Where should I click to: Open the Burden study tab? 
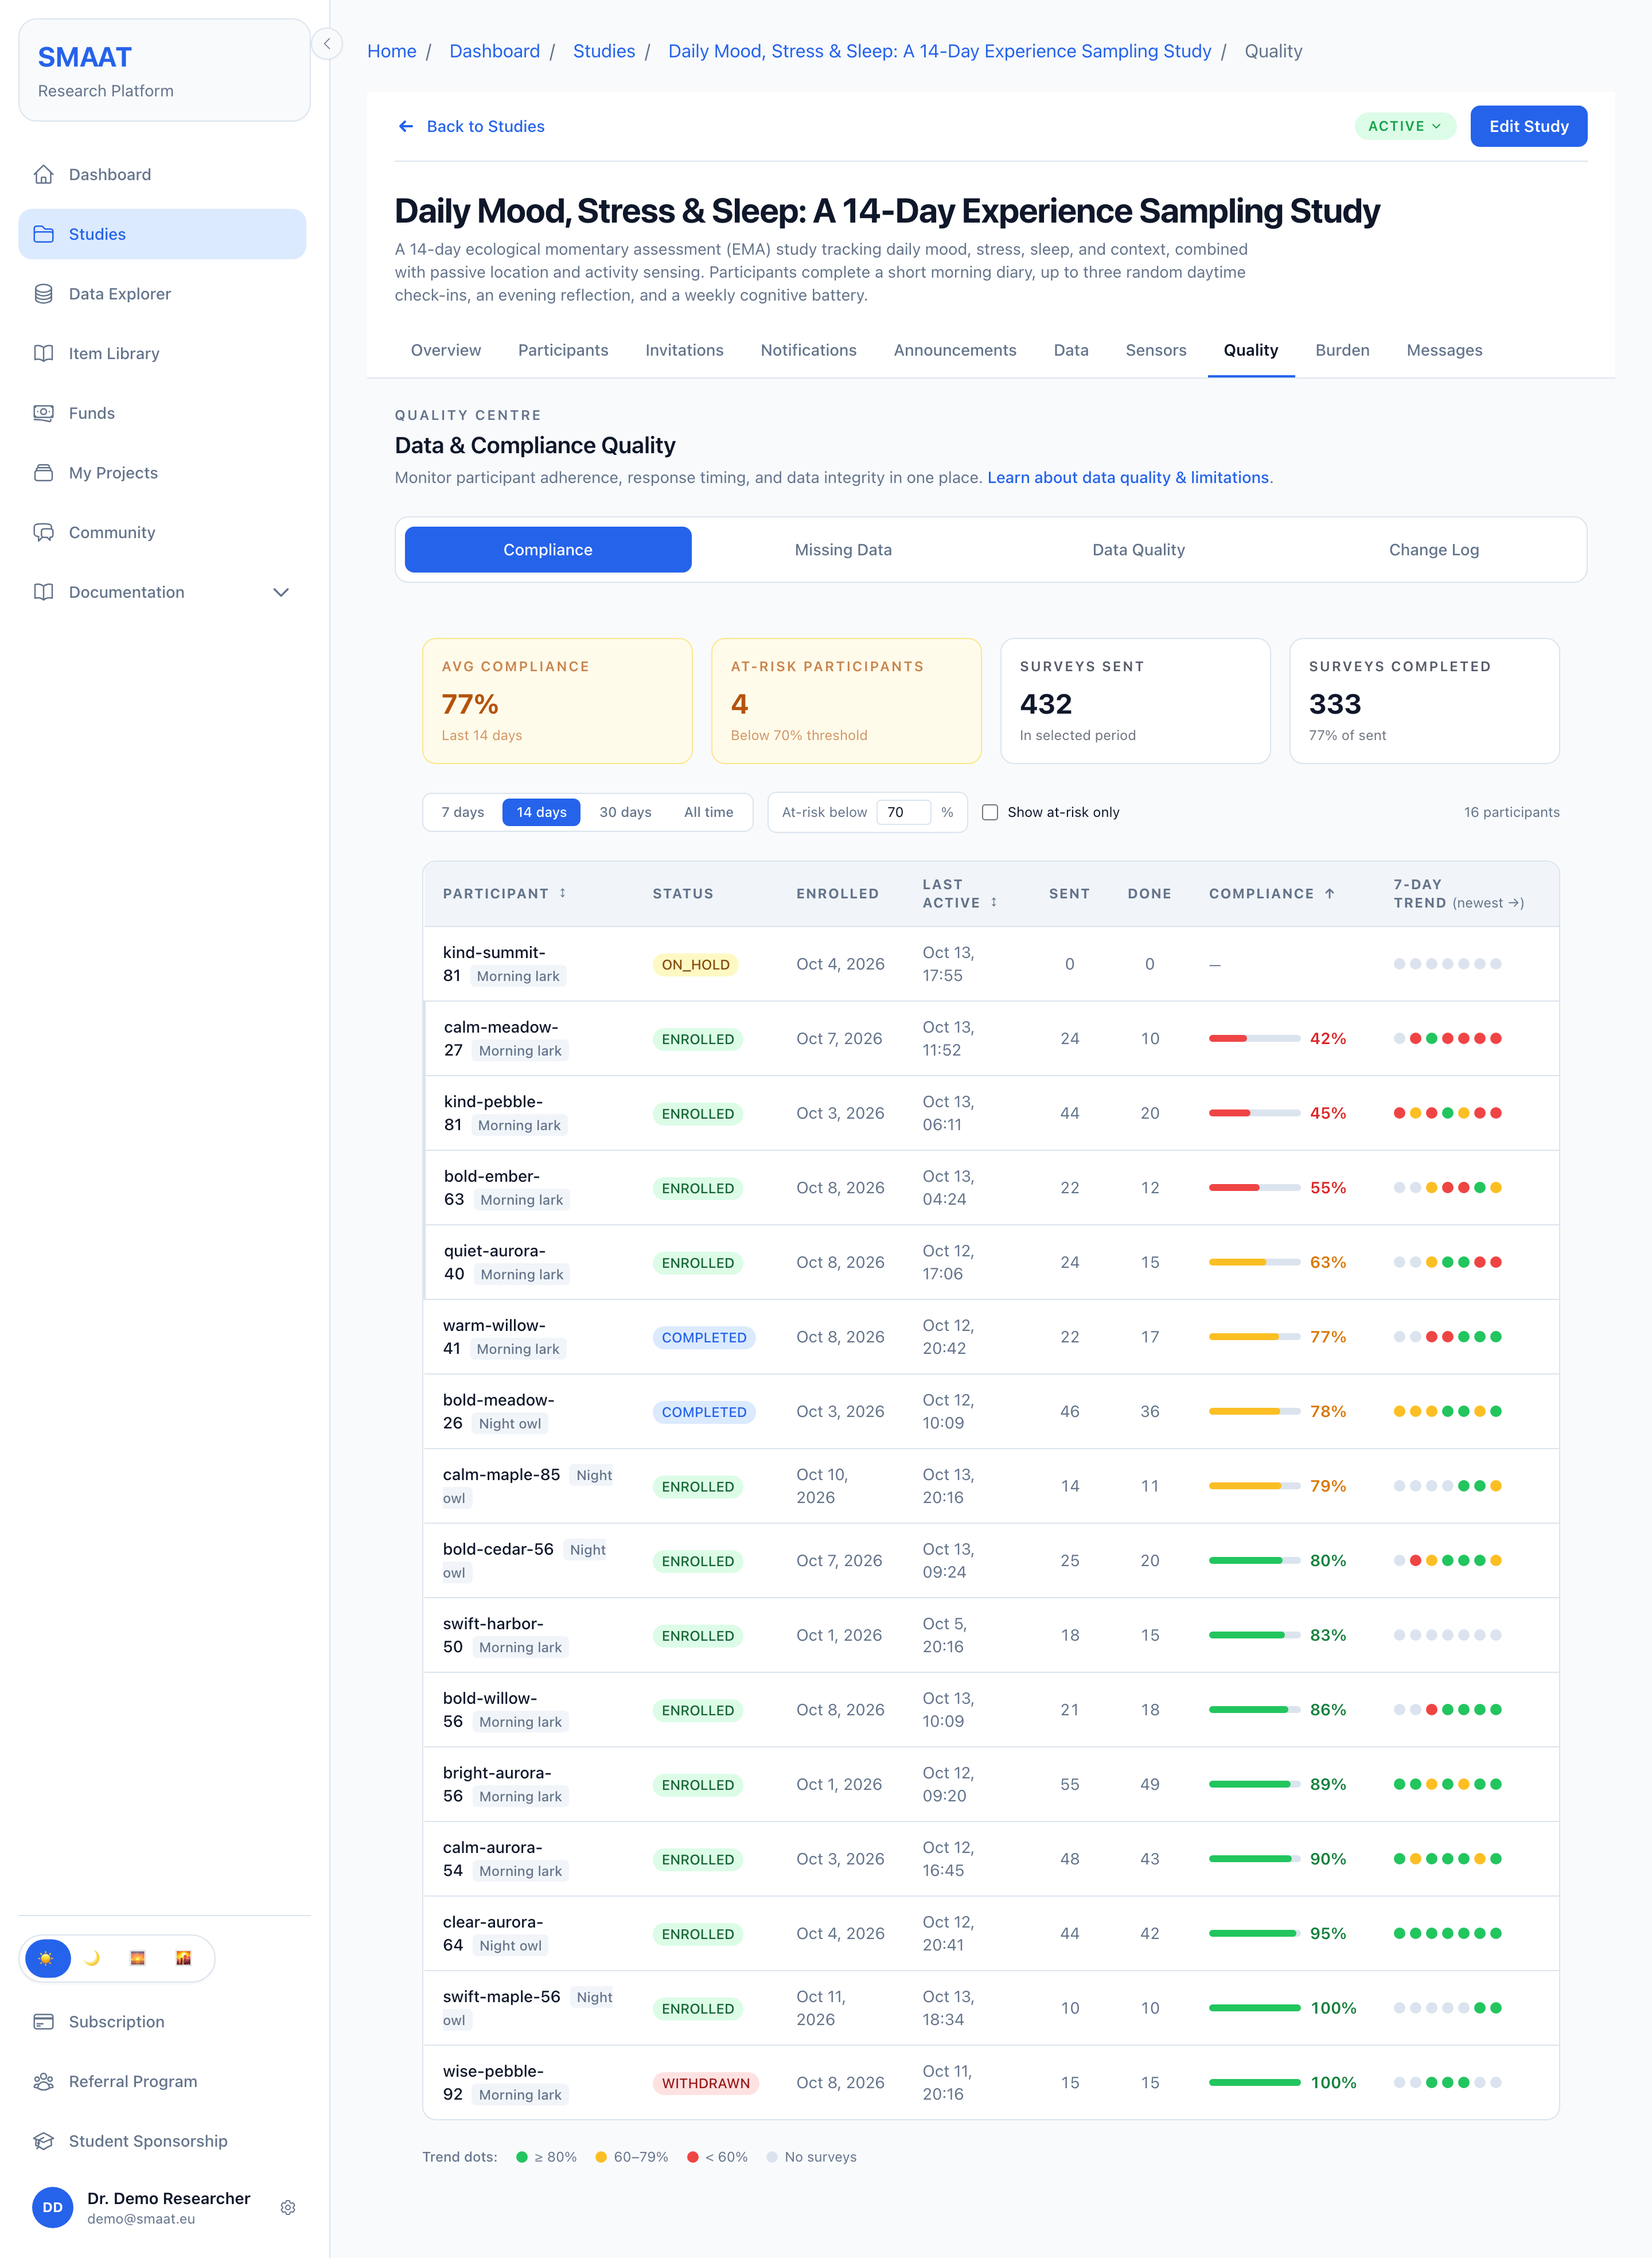[1342, 350]
